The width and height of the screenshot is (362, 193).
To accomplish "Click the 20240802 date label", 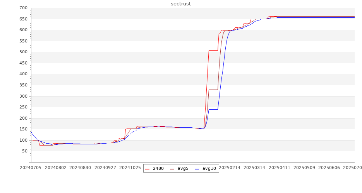I will [x=56, y=168].
